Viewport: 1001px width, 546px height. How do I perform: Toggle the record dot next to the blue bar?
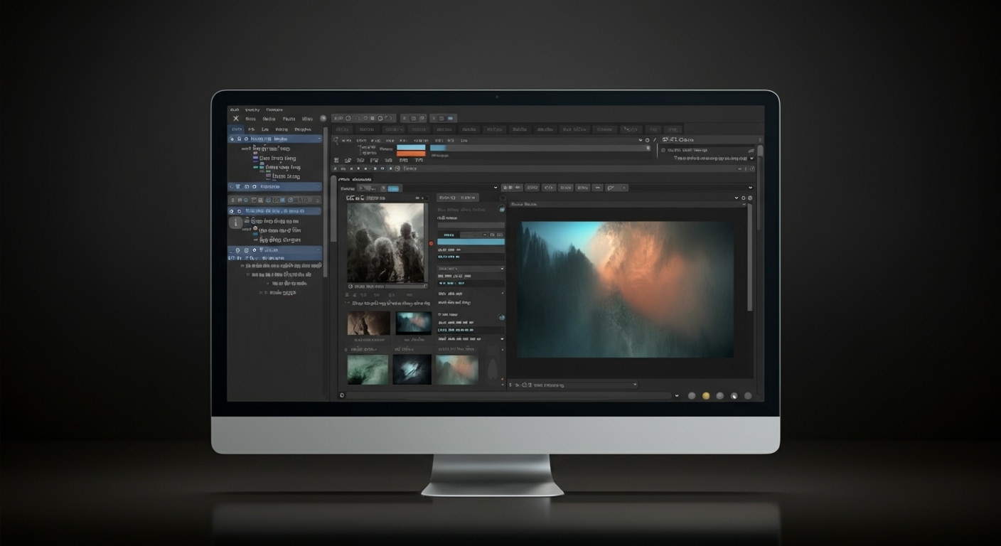(431, 242)
